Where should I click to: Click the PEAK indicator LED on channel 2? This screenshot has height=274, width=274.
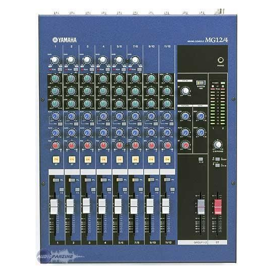coord(66,69)
